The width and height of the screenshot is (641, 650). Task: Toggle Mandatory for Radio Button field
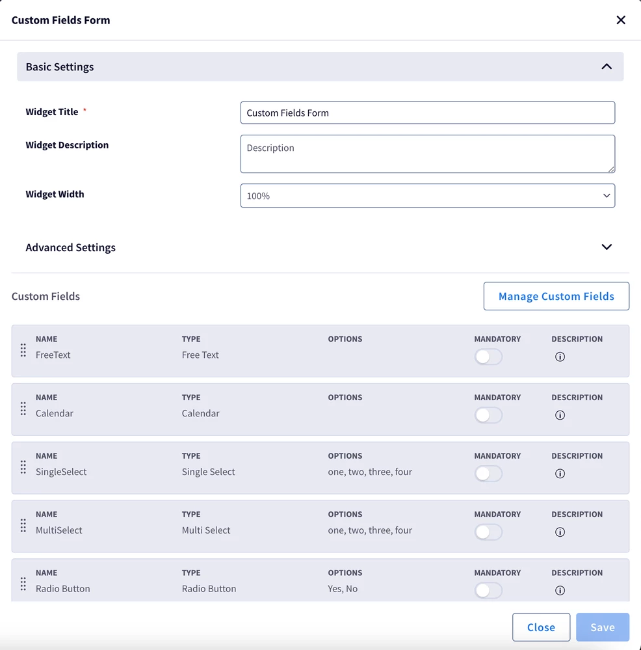tap(488, 590)
